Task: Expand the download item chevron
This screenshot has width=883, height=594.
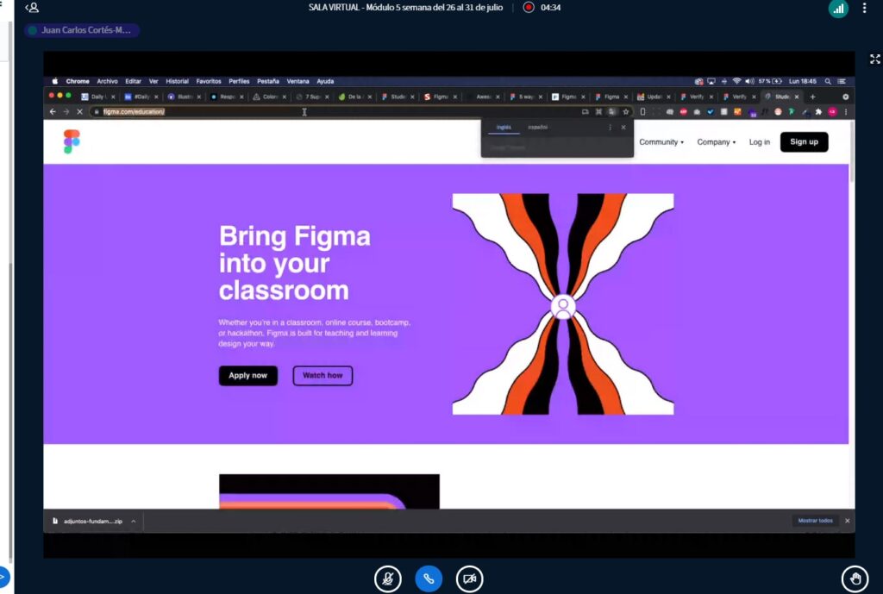Action: (134, 522)
